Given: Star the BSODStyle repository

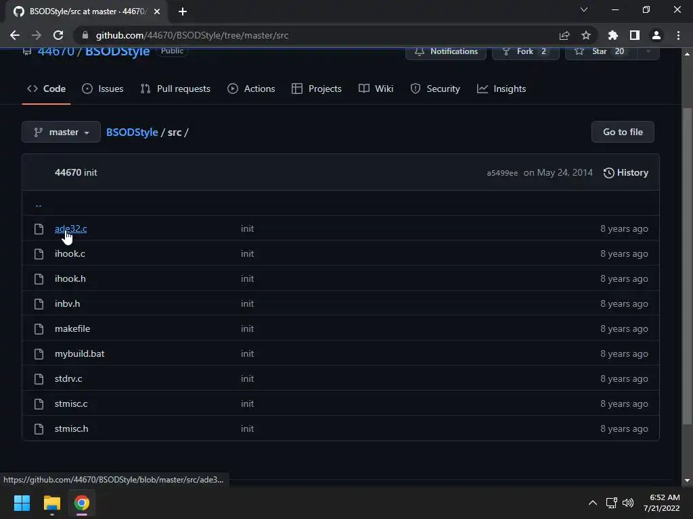Looking at the screenshot, I should [601, 51].
